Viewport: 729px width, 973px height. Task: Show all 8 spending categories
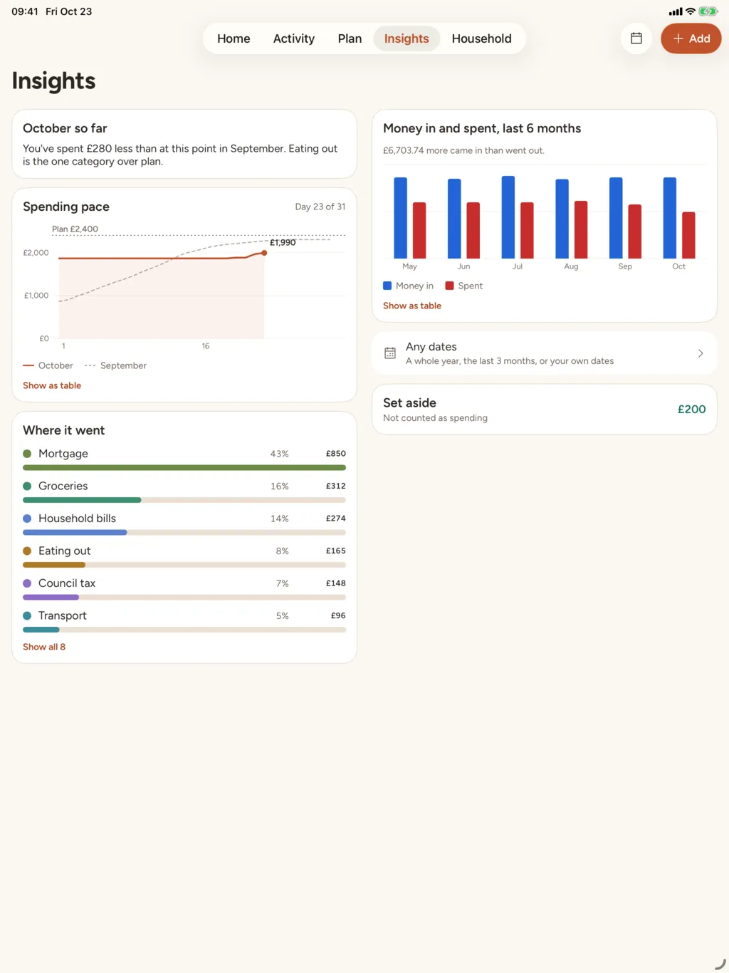coord(44,647)
